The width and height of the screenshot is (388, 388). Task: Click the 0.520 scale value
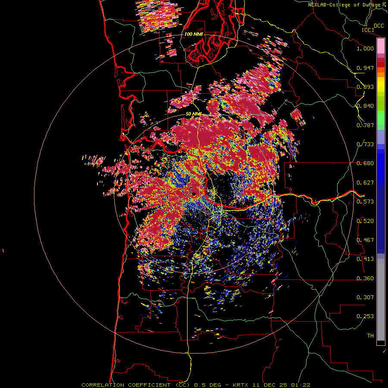(x=365, y=221)
